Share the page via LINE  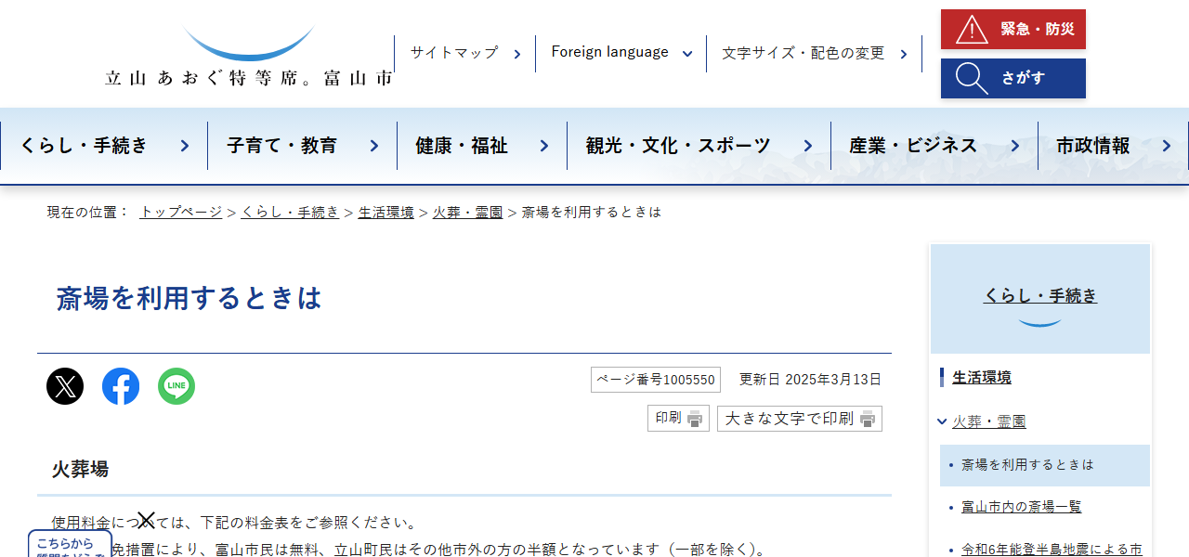[x=176, y=385]
